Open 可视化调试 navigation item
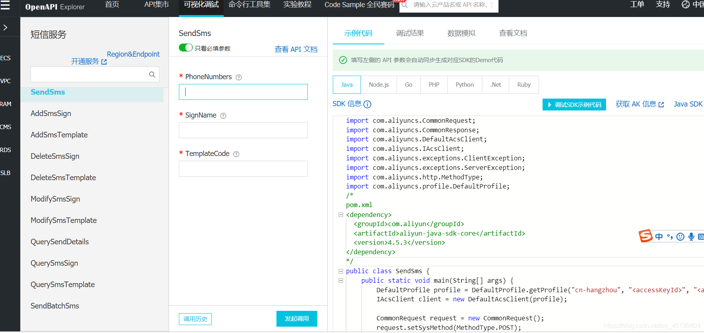Screen dimensions: 704x333 pos(201,5)
